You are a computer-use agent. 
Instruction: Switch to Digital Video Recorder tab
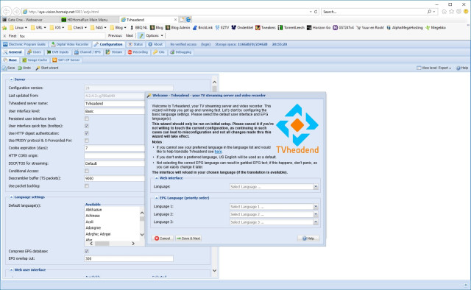70,44
